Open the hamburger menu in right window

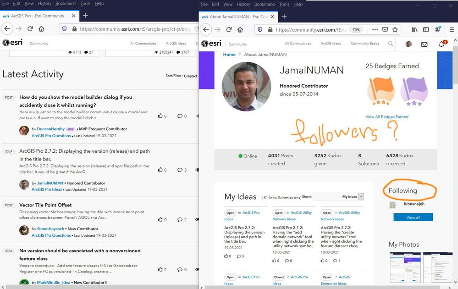(452, 29)
